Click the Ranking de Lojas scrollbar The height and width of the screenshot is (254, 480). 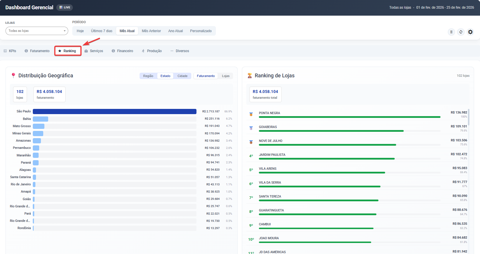(468, 117)
